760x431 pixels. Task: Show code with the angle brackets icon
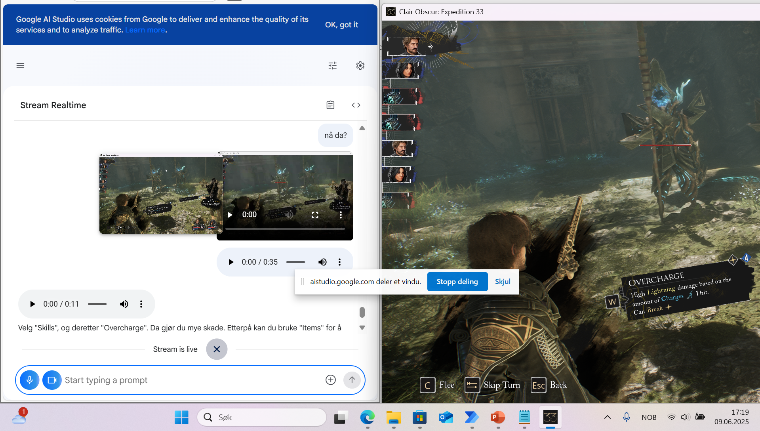356,105
